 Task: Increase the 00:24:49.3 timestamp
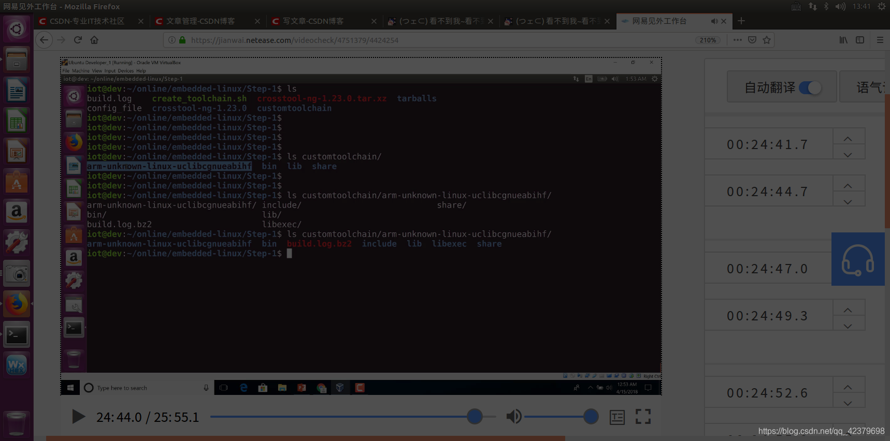click(x=848, y=310)
